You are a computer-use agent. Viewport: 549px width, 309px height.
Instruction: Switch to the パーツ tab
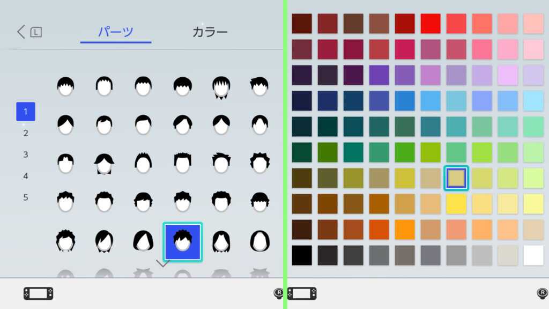(116, 32)
